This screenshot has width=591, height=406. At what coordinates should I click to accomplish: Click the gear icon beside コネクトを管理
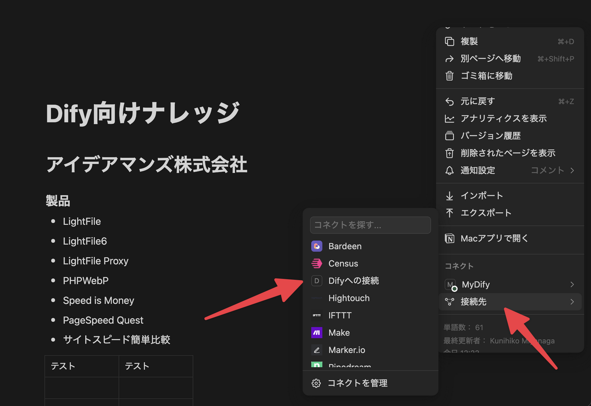(x=316, y=383)
